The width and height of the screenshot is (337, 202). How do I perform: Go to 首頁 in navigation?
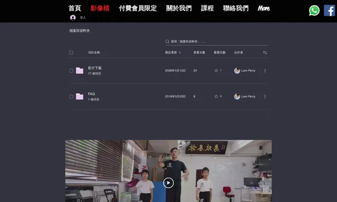pyautogui.click(x=75, y=8)
